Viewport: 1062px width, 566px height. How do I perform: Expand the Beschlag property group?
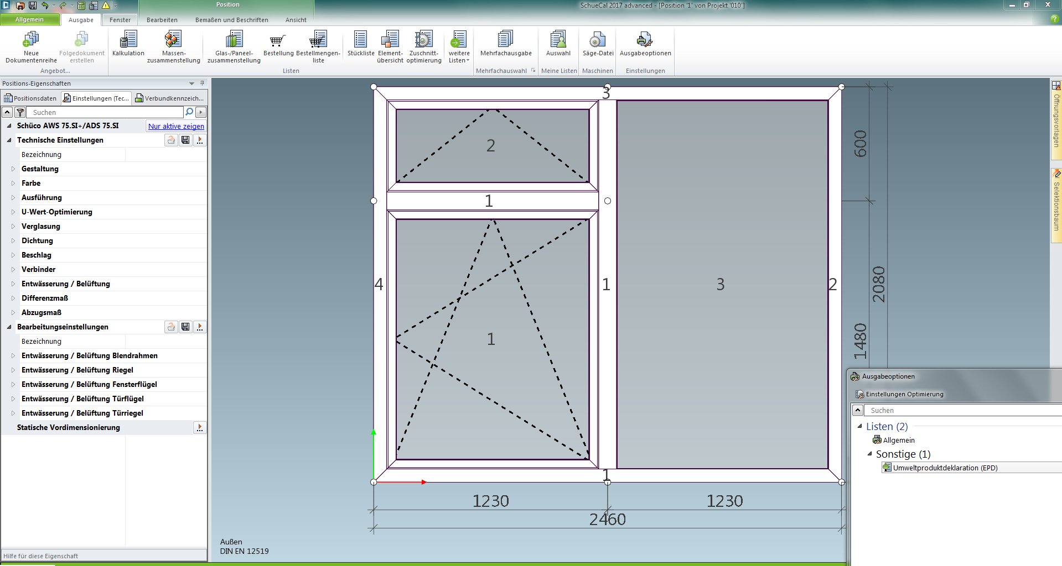click(x=13, y=255)
